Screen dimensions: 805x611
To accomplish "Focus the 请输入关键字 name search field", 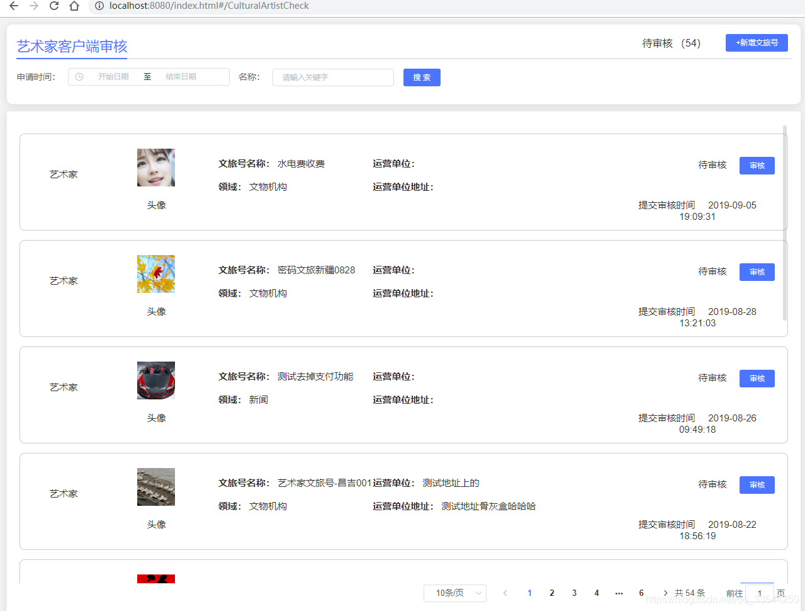I will (x=333, y=77).
